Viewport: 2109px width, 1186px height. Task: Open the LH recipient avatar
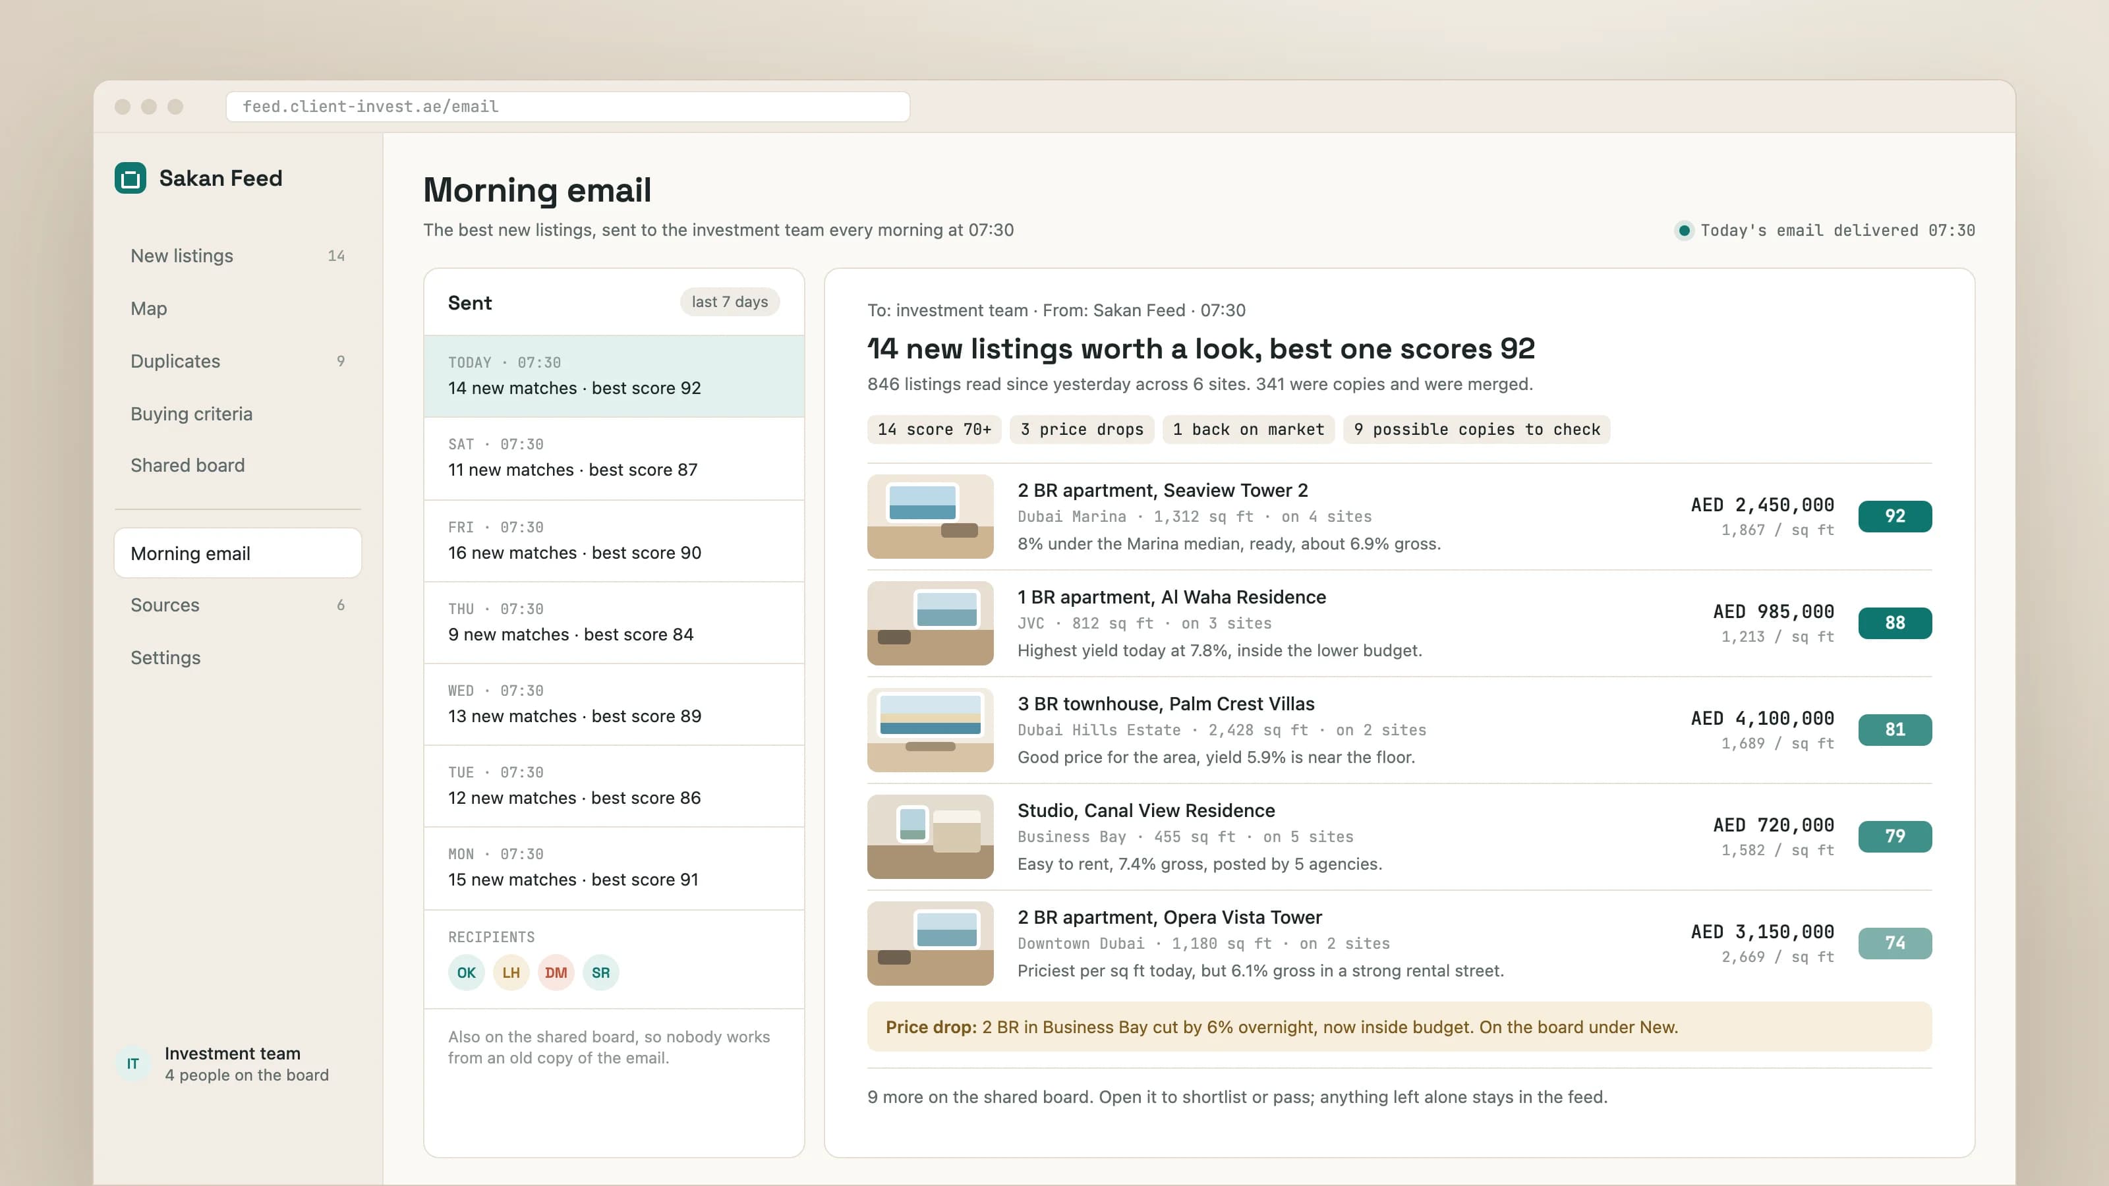point(511,973)
